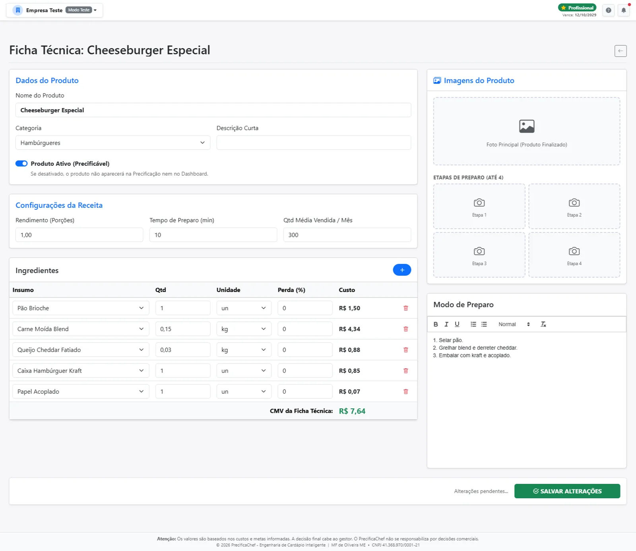The image size is (636, 551).
Task: Edit the Qtd Média Vendida / Mês field
Action: (x=347, y=235)
